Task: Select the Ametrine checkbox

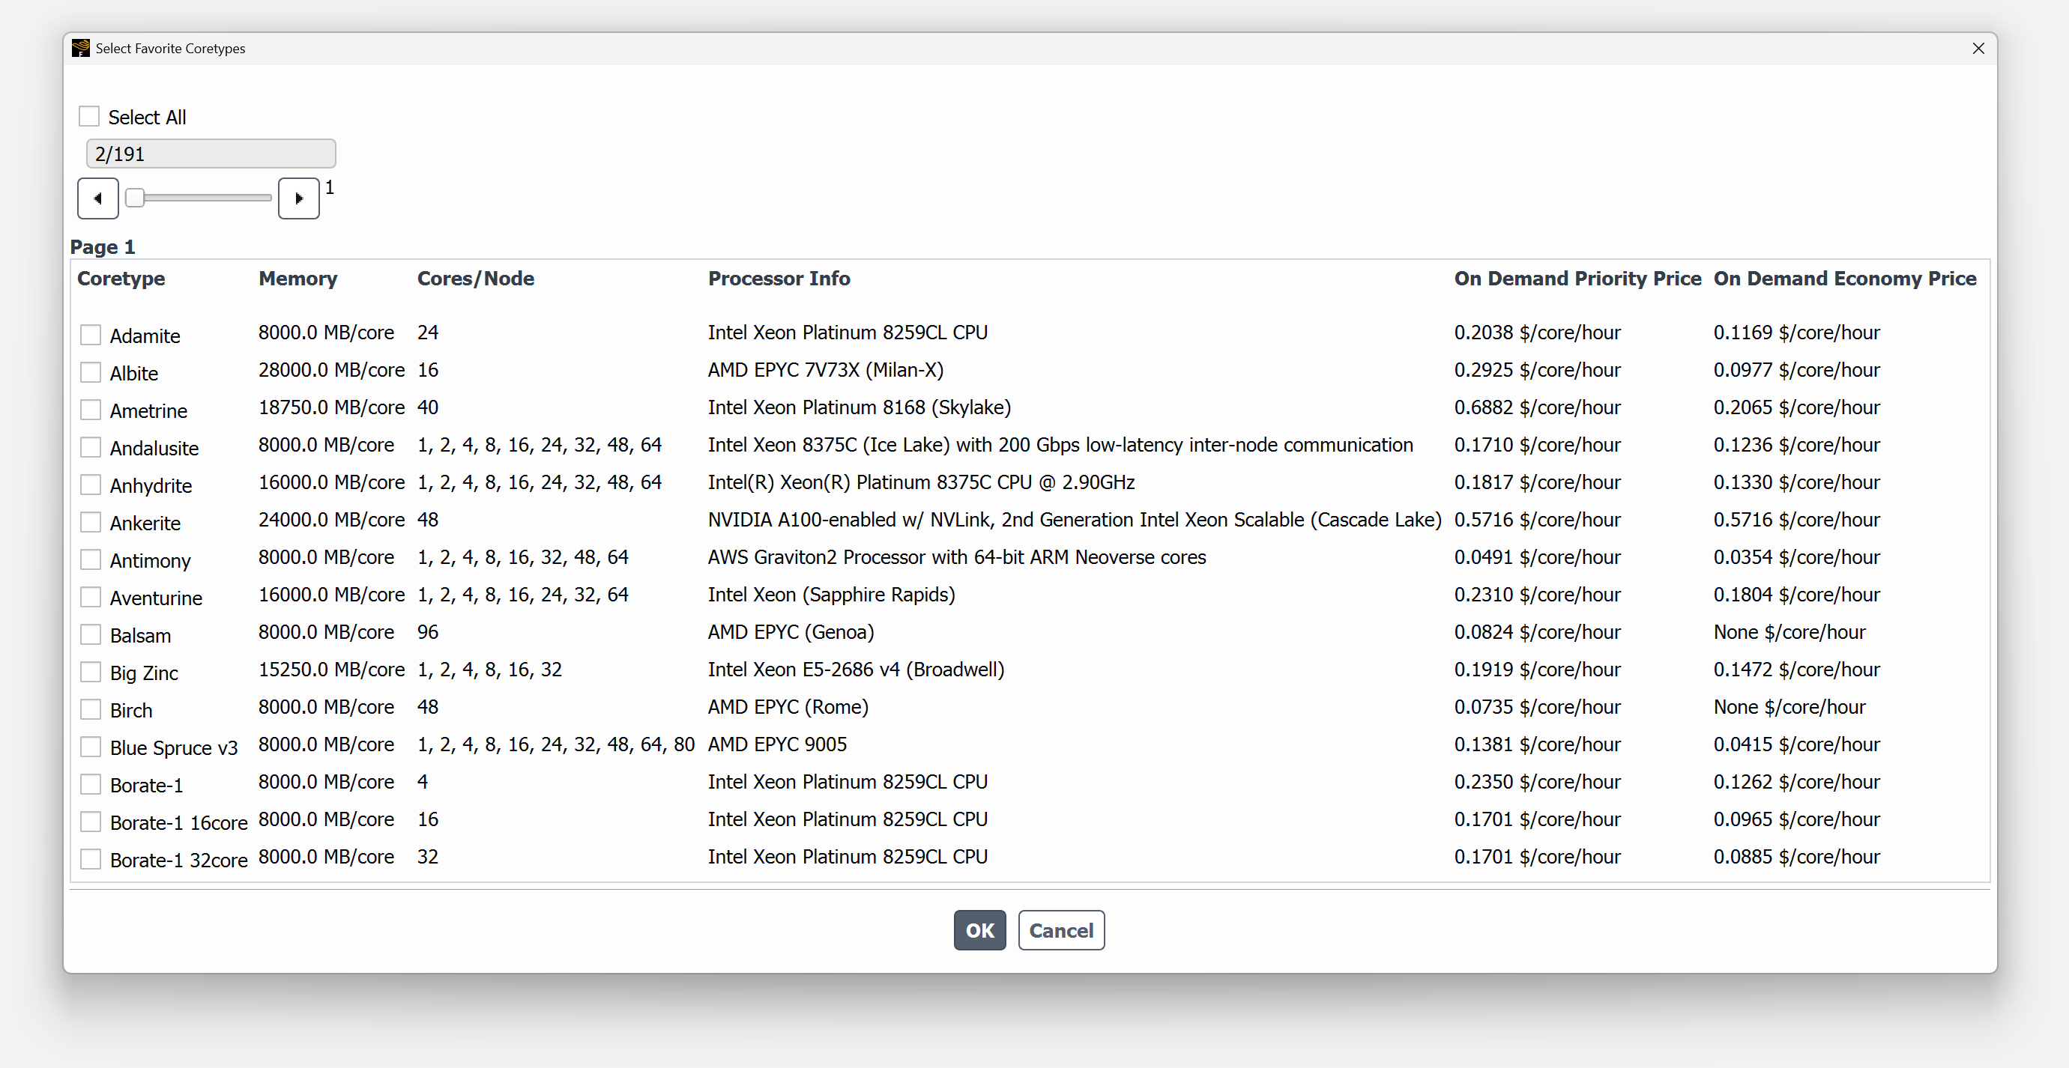Action: click(x=91, y=410)
